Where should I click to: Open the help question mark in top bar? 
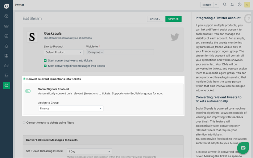click(x=240, y=5)
